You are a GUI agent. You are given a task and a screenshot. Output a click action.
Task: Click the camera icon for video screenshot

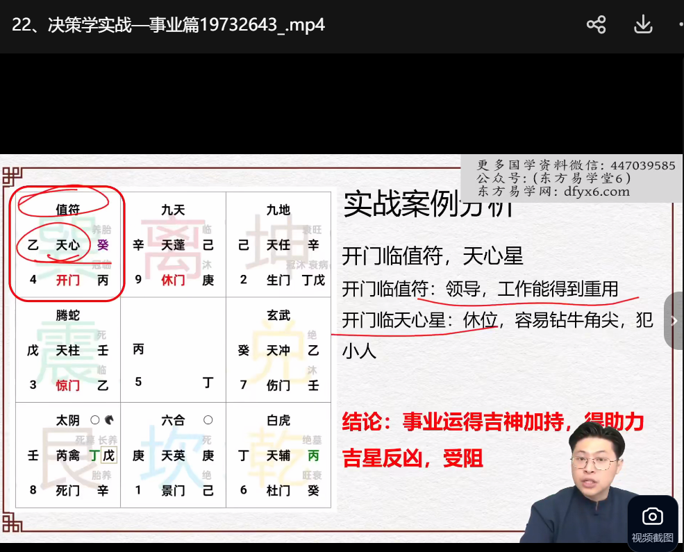point(652,517)
